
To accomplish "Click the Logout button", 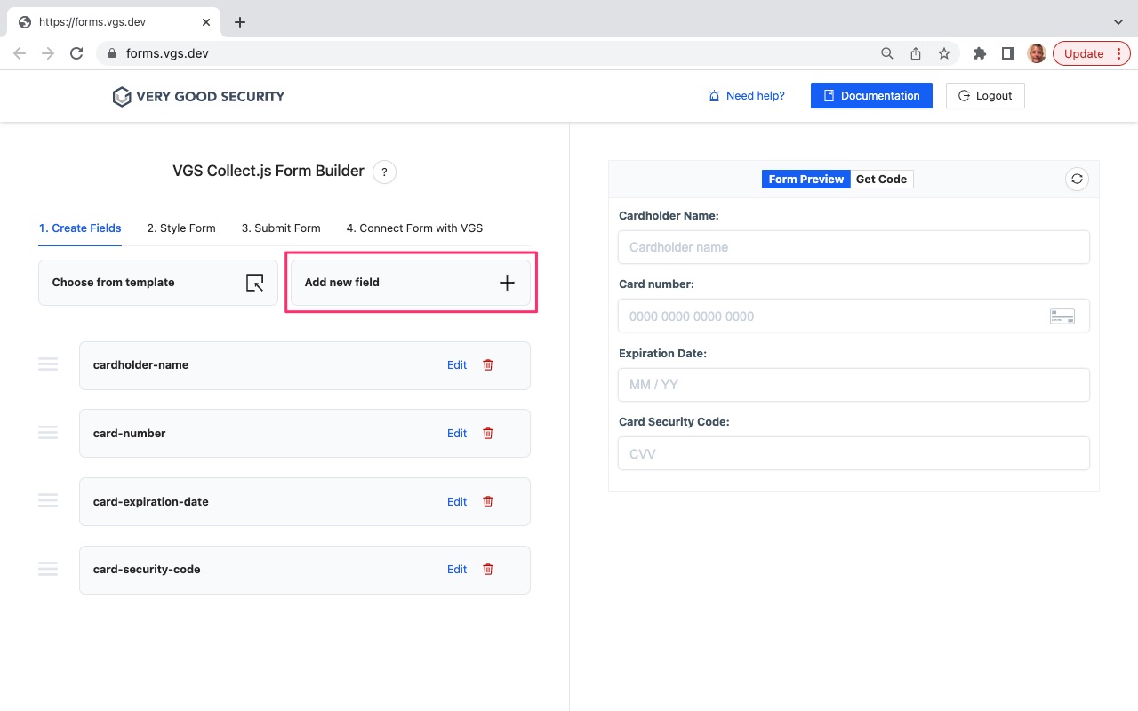I will click(x=985, y=96).
